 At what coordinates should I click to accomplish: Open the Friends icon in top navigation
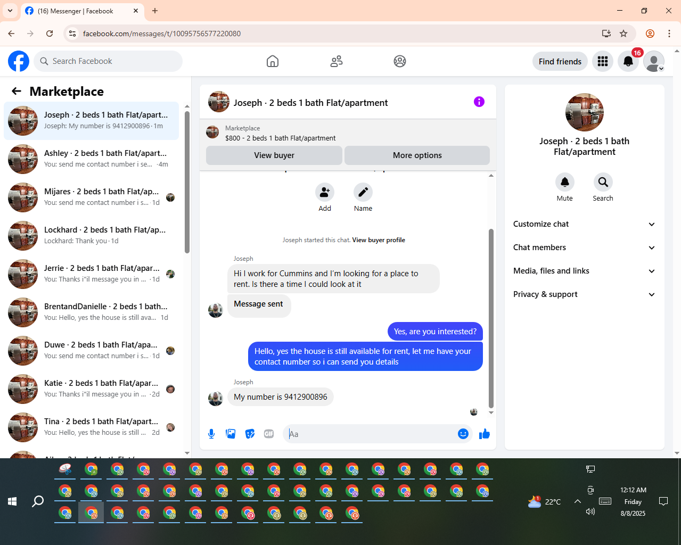tap(337, 61)
